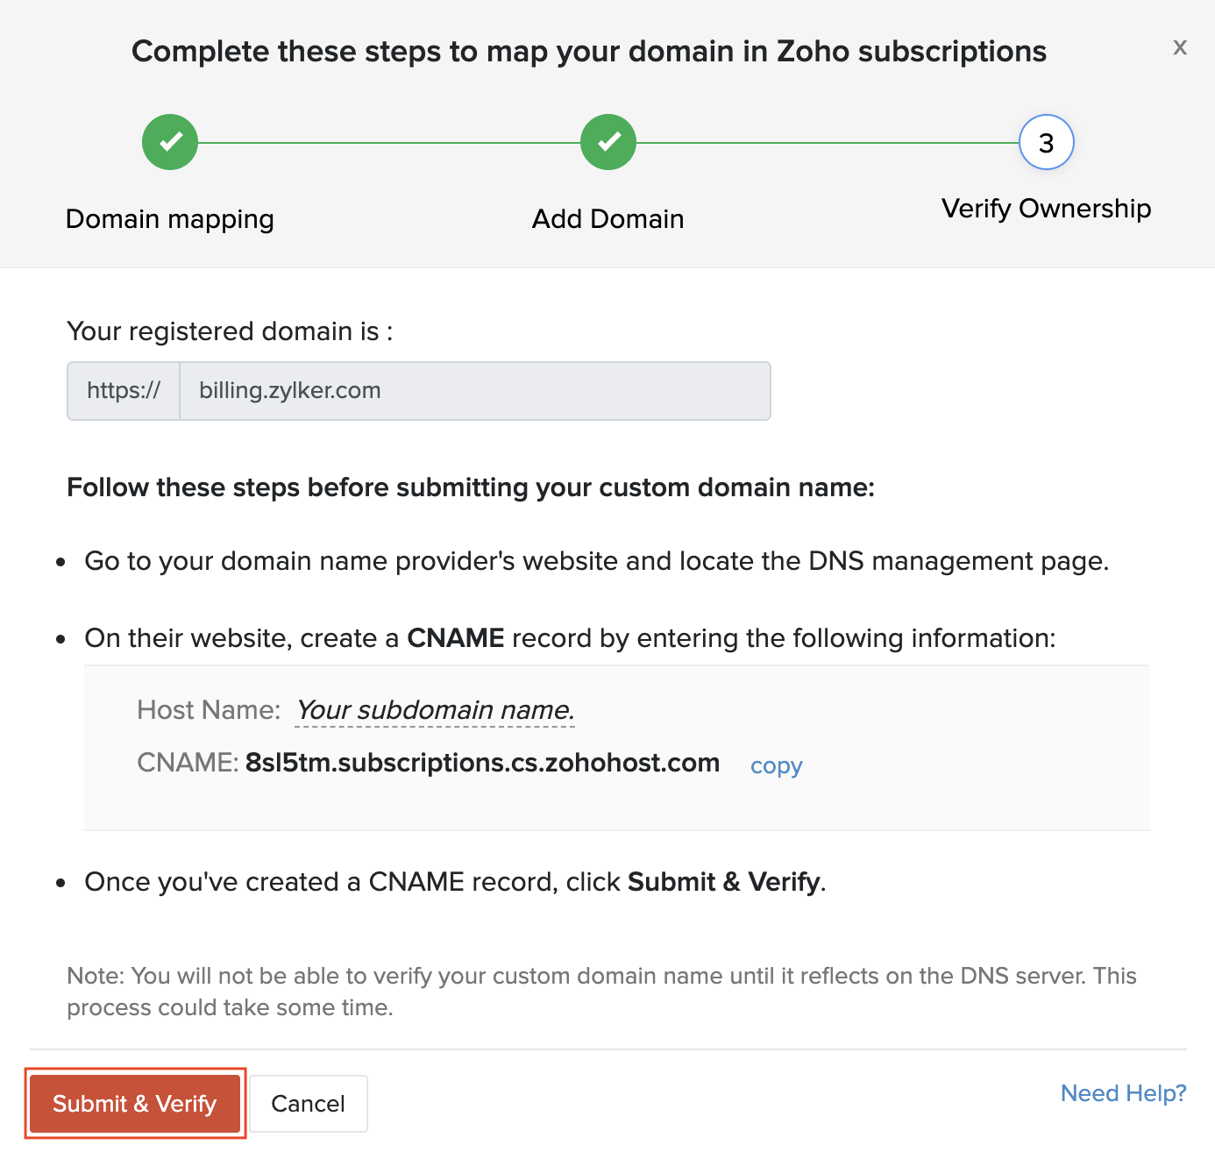Click the bold Submit & Verify text in instructions
The image size is (1215, 1159).
click(723, 882)
